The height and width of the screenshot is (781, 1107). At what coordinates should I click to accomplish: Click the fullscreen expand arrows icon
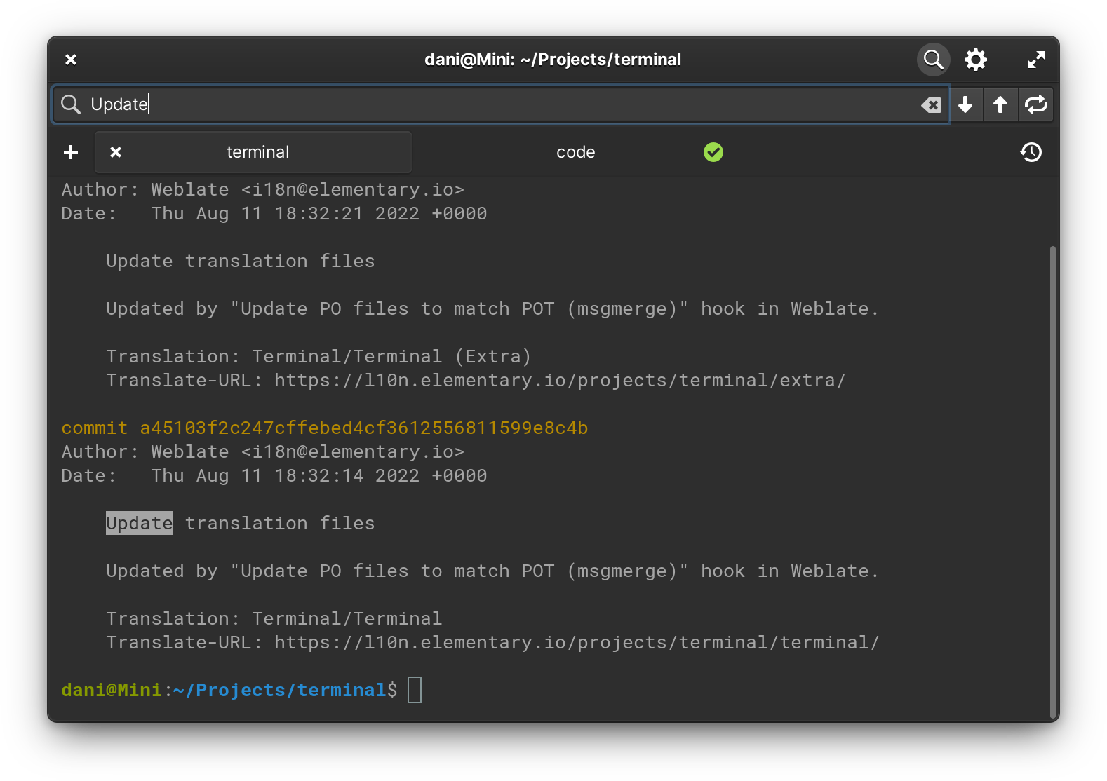pos(1035,60)
